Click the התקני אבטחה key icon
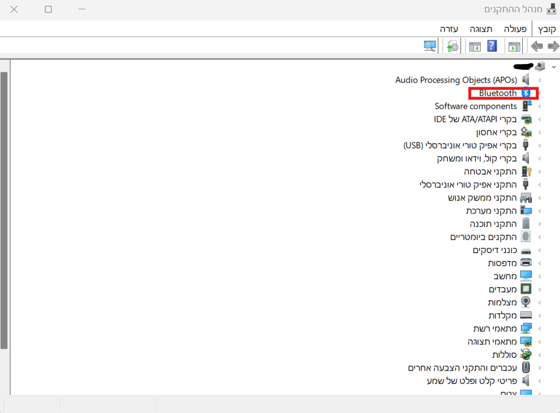 point(526,172)
